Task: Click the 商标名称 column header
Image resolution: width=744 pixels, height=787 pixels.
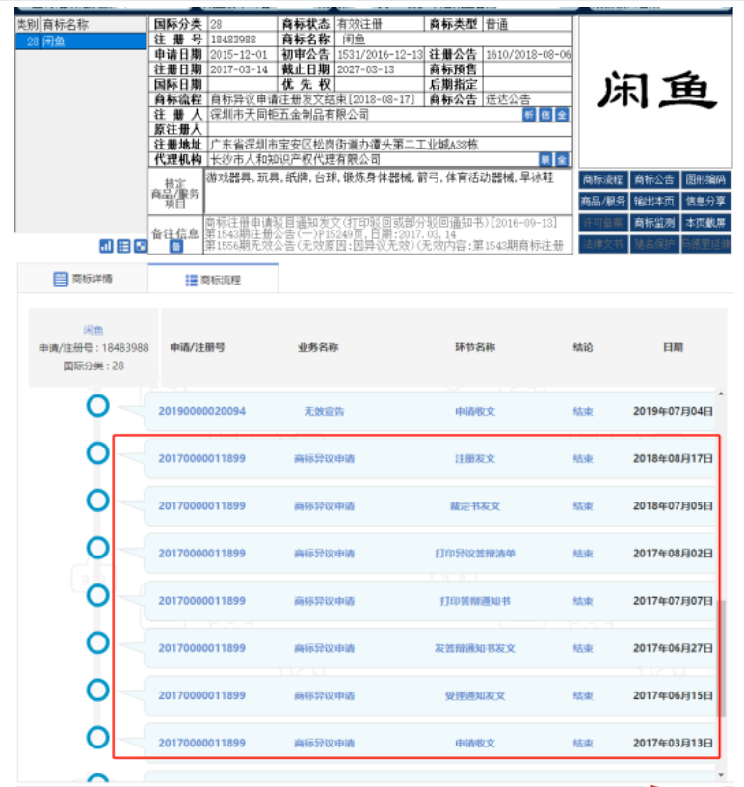Action: tap(66, 25)
